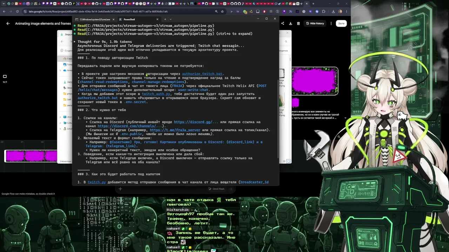Open a new browser tab
Viewport: 449px width, 252px height.
[x=313, y=4]
